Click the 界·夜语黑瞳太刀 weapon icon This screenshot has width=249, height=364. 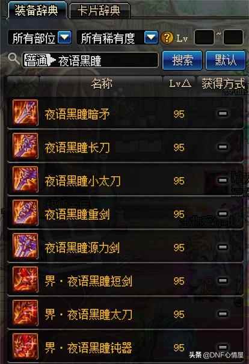click(25, 313)
